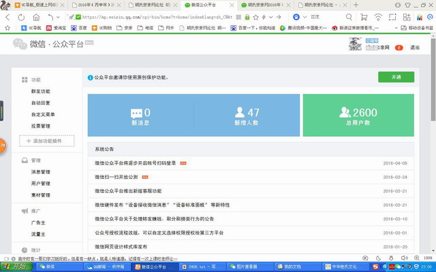Open the Windows 开始 start button
Screen dimensions: 436x272
[x=16, y=267]
